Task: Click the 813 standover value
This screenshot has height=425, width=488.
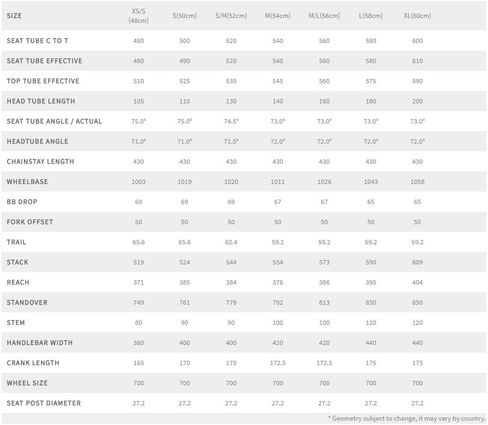Action: (x=324, y=303)
